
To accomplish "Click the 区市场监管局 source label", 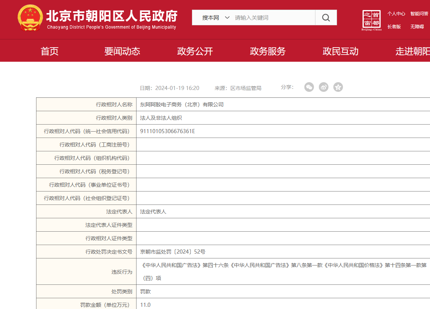I will coord(246,87).
